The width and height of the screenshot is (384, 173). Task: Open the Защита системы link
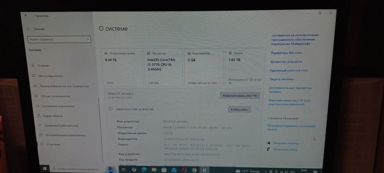(x=281, y=79)
